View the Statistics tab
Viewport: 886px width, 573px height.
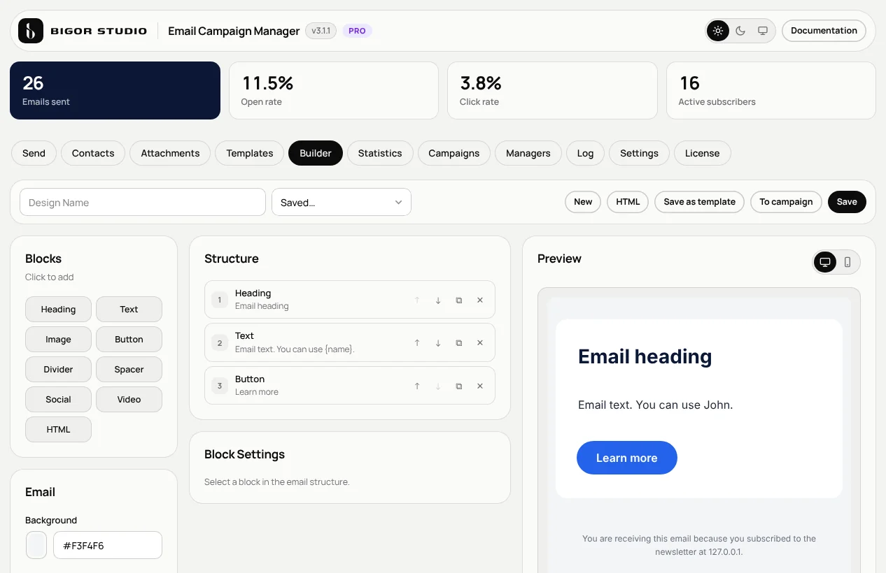380,153
